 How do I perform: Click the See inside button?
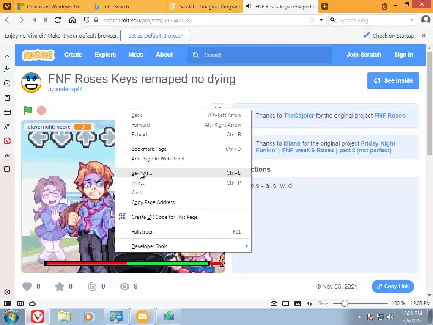[393, 81]
